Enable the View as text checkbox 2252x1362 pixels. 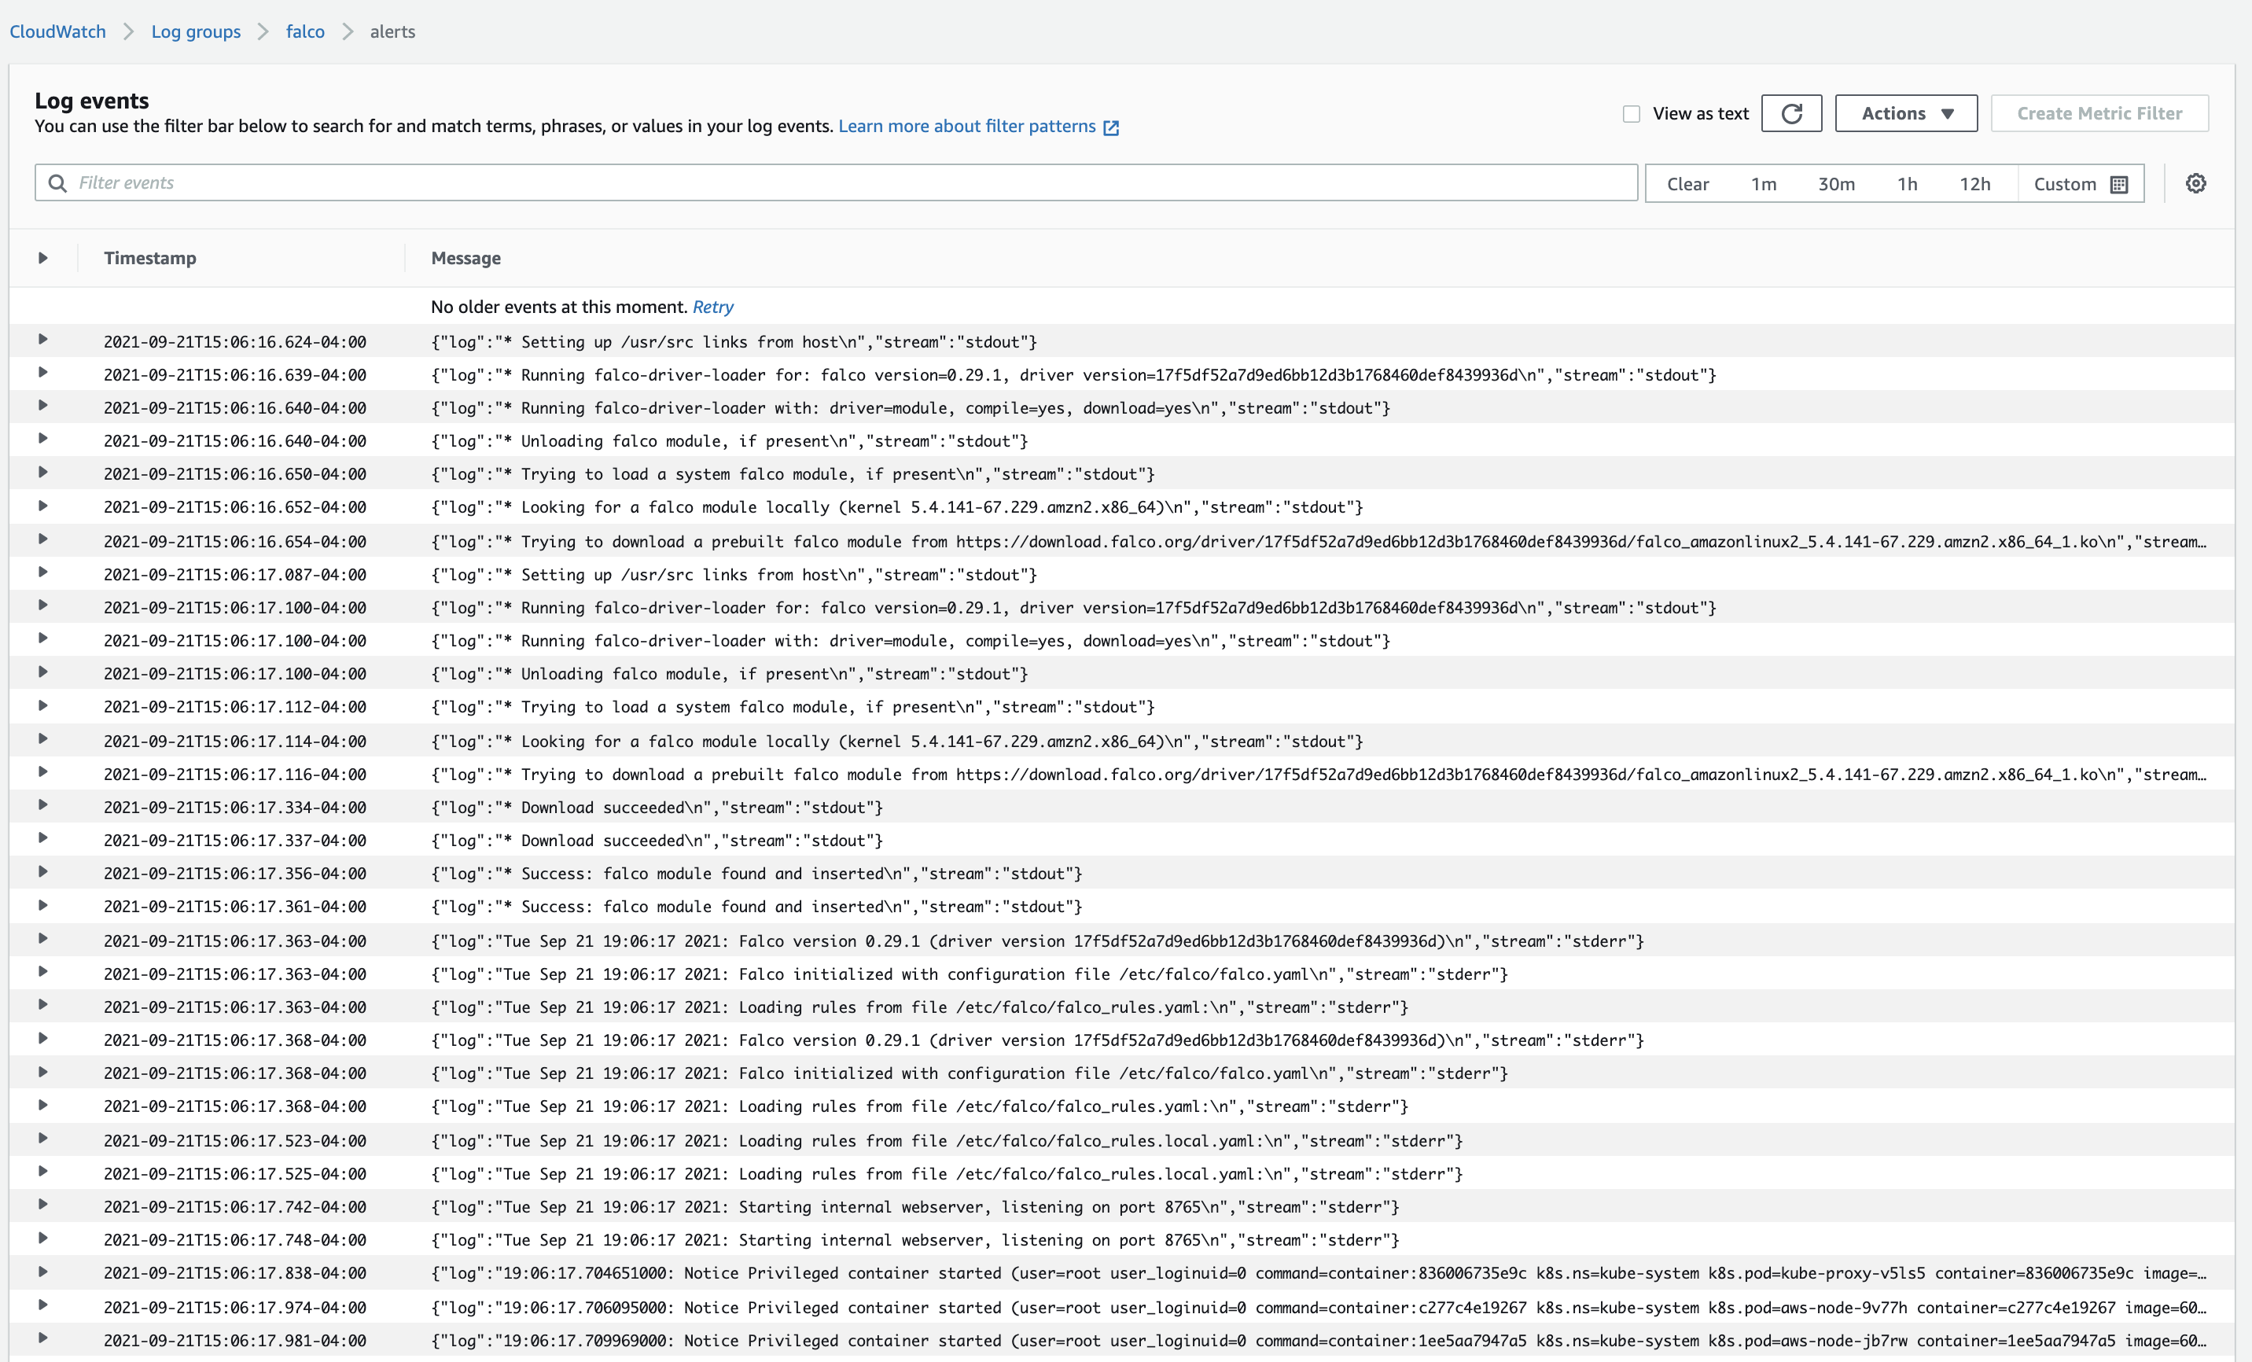click(1632, 113)
